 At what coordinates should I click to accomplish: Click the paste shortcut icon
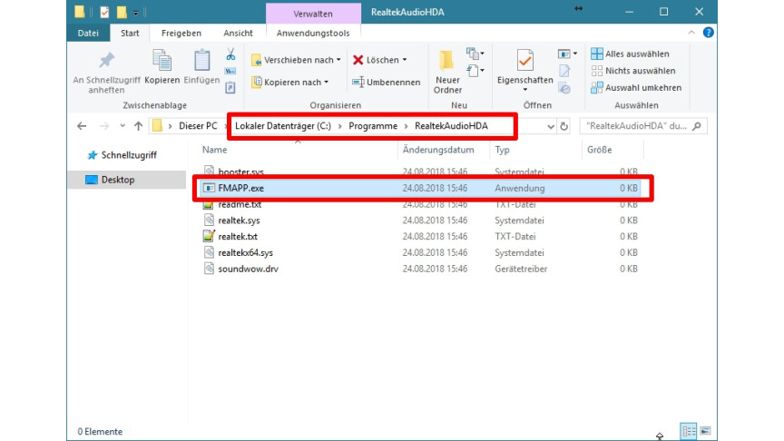pyautogui.click(x=230, y=88)
